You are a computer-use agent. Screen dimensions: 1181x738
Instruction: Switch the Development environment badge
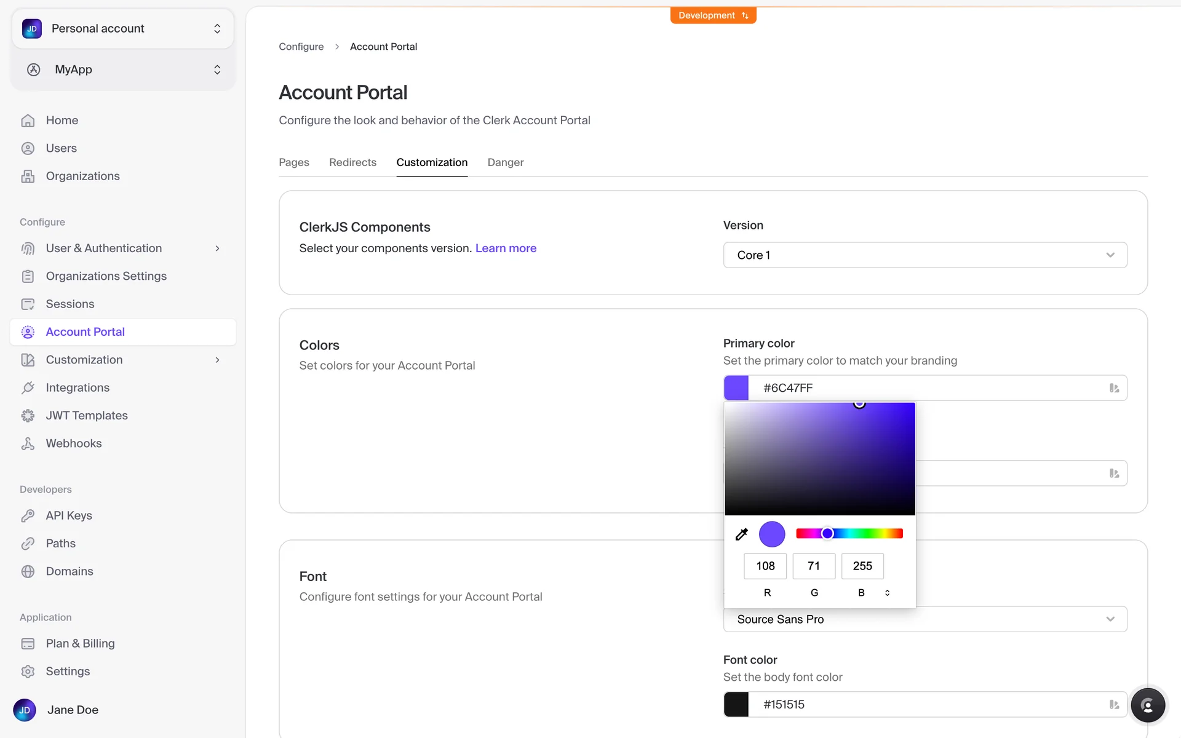point(713,15)
